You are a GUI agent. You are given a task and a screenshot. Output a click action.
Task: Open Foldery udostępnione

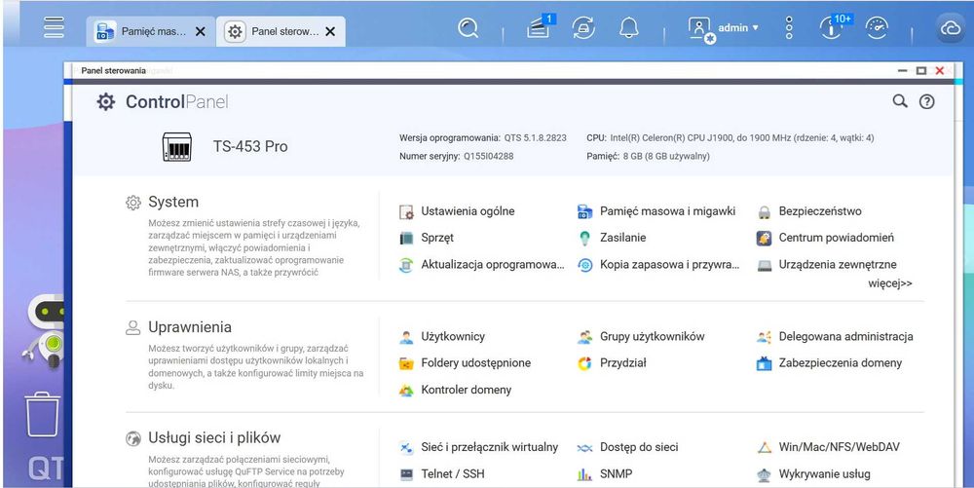(476, 363)
